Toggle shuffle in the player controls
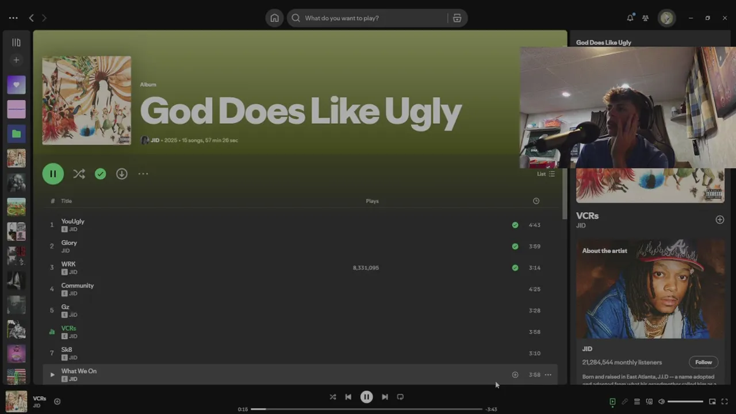This screenshot has width=736, height=414. [x=332, y=397]
